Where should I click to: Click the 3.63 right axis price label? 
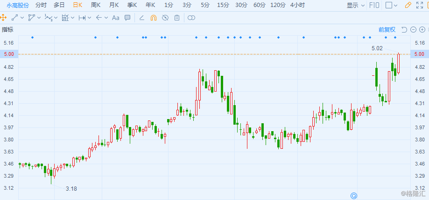(420, 152)
